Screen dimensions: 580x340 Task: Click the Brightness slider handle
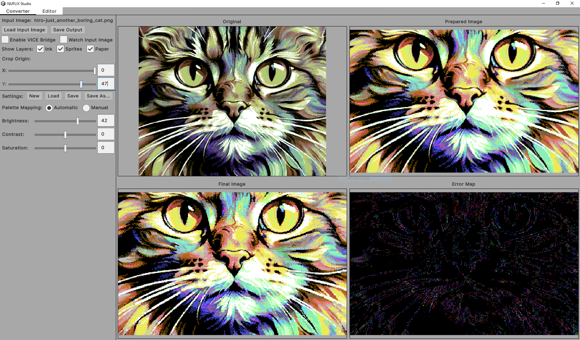pyautogui.click(x=78, y=121)
